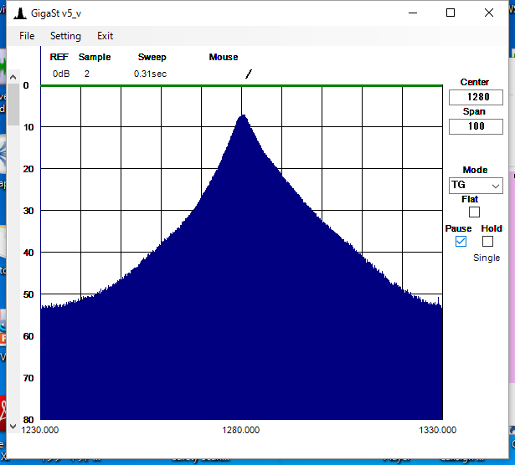Enable the Flat checkbox

coord(475,212)
